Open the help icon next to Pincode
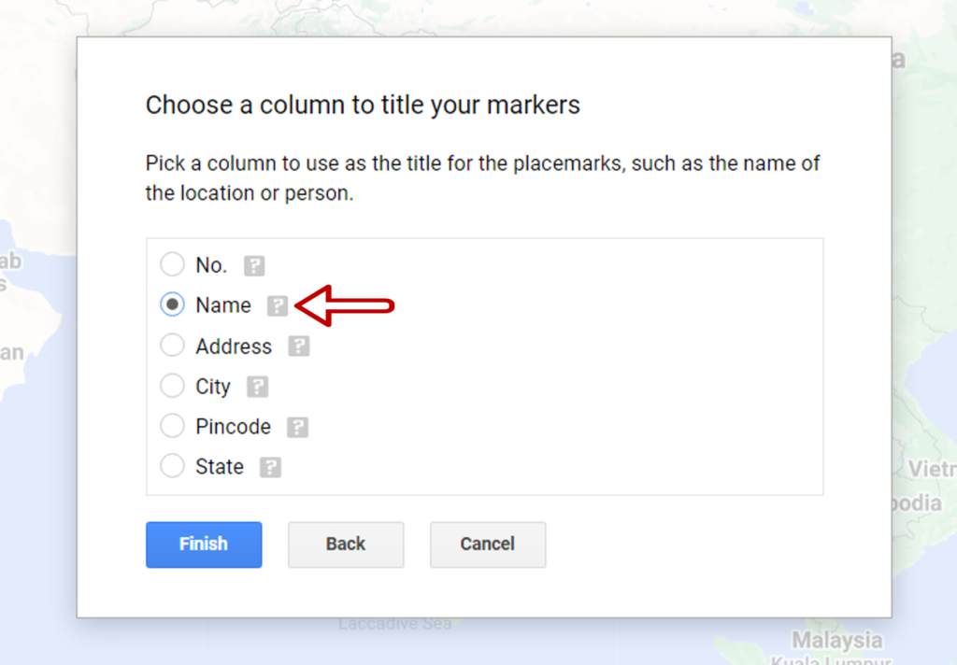 297,427
